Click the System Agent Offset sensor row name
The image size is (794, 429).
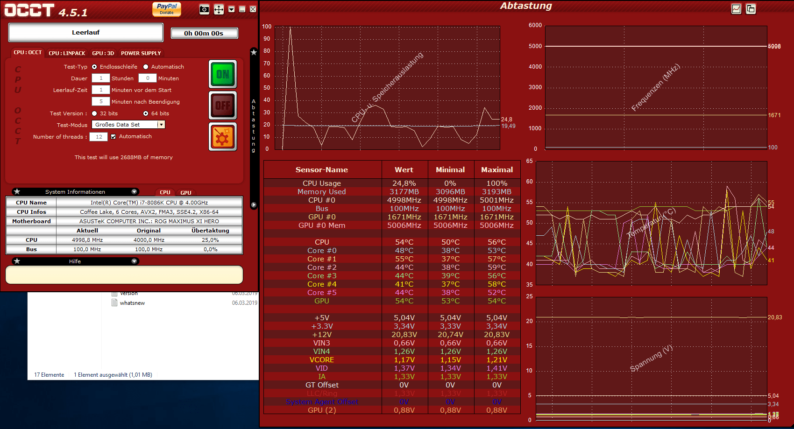322,402
